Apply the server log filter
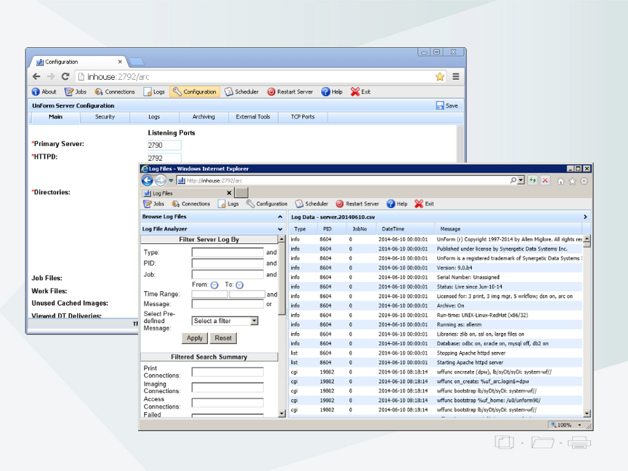 coord(194,338)
